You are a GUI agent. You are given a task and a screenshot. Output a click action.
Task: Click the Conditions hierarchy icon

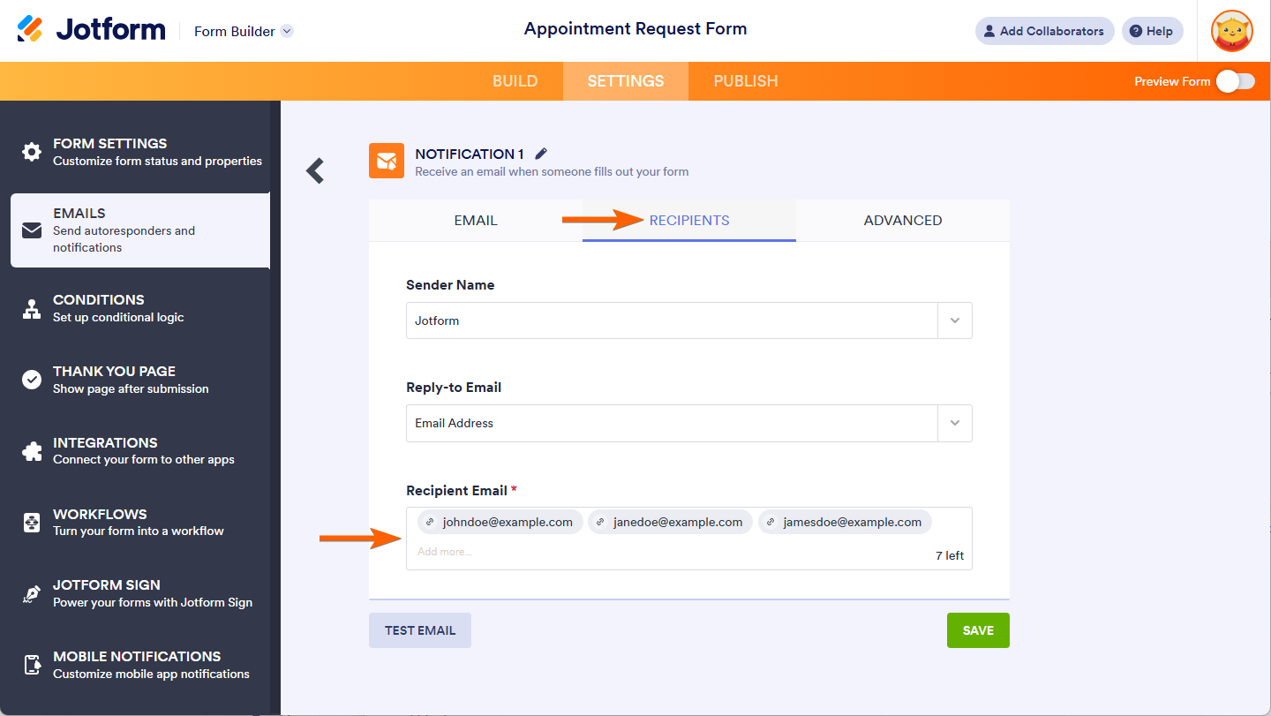tap(32, 308)
